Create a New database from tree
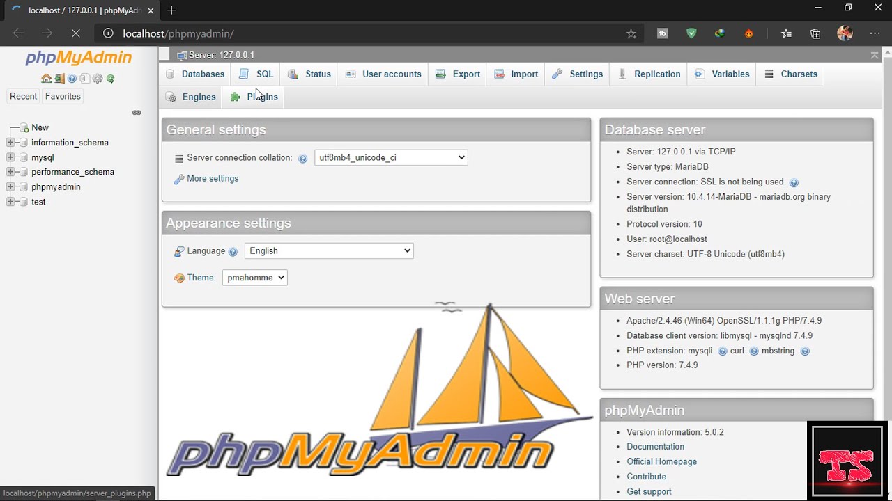Image resolution: width=892 pixels, height=501 pixels. point(40,127)
